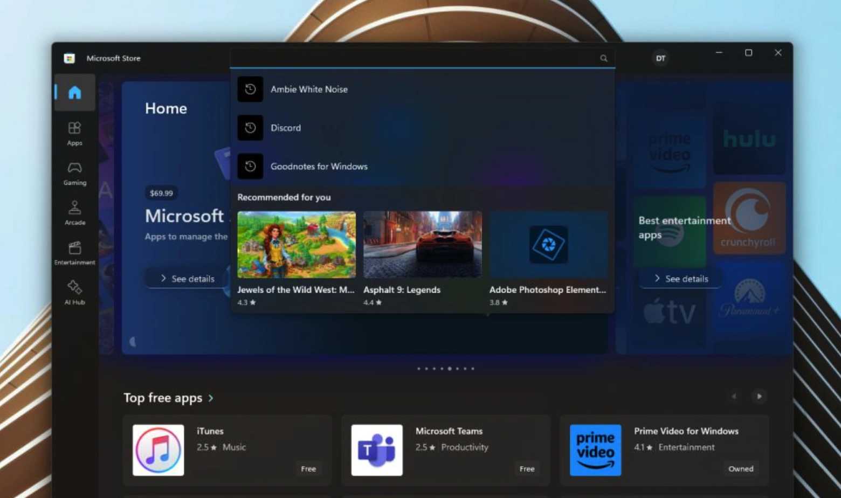The height and width of the screenshot is (498, 841).
Task: Click the Adobe Photoshop Element... title text
Action: click(548, 290)
